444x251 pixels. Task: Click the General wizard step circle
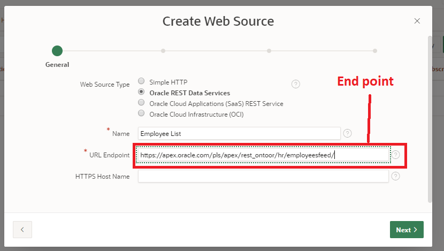tap(57, 51)
